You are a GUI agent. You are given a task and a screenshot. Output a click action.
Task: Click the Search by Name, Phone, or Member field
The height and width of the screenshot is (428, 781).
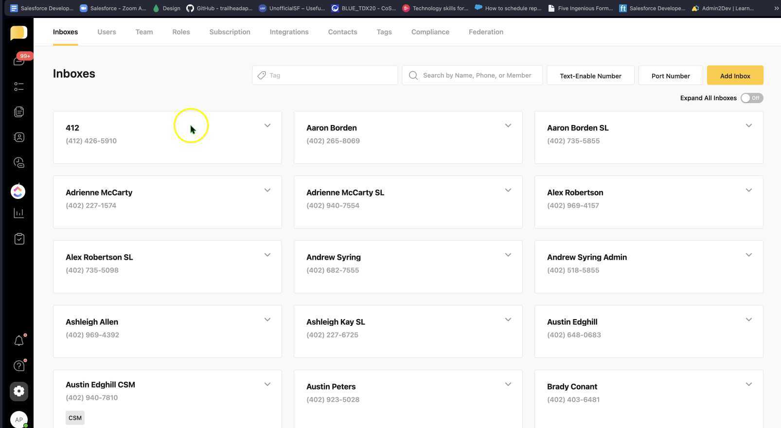[472, 75]
